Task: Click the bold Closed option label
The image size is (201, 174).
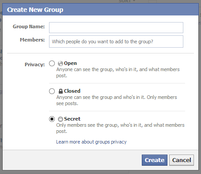Action: pyautogui.click(x=72, y=91)
